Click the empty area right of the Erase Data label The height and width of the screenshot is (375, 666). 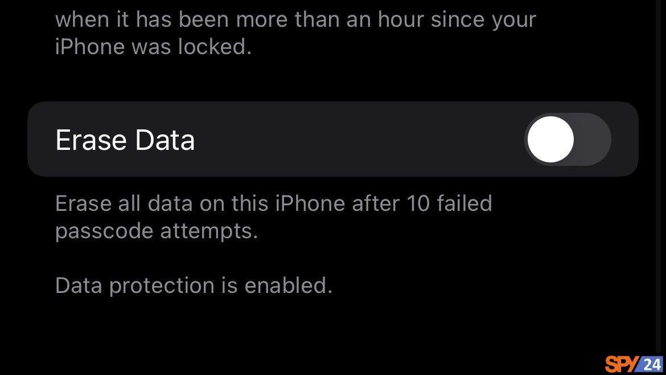point(359,140)
